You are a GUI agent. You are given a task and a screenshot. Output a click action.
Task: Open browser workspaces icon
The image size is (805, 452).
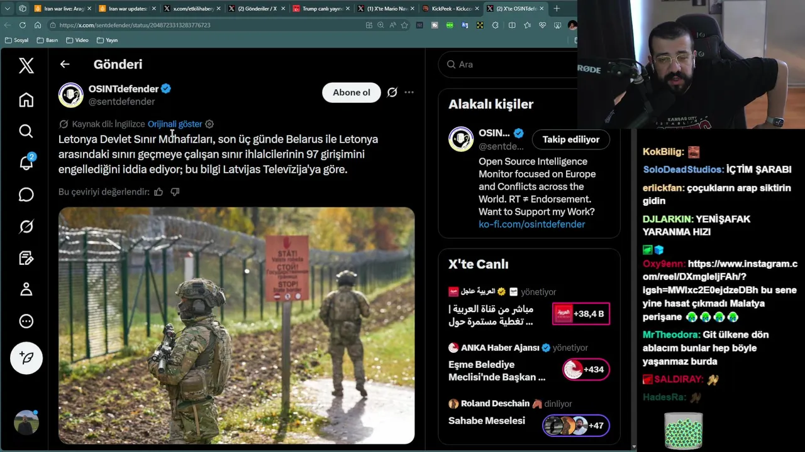pos(22,9)
